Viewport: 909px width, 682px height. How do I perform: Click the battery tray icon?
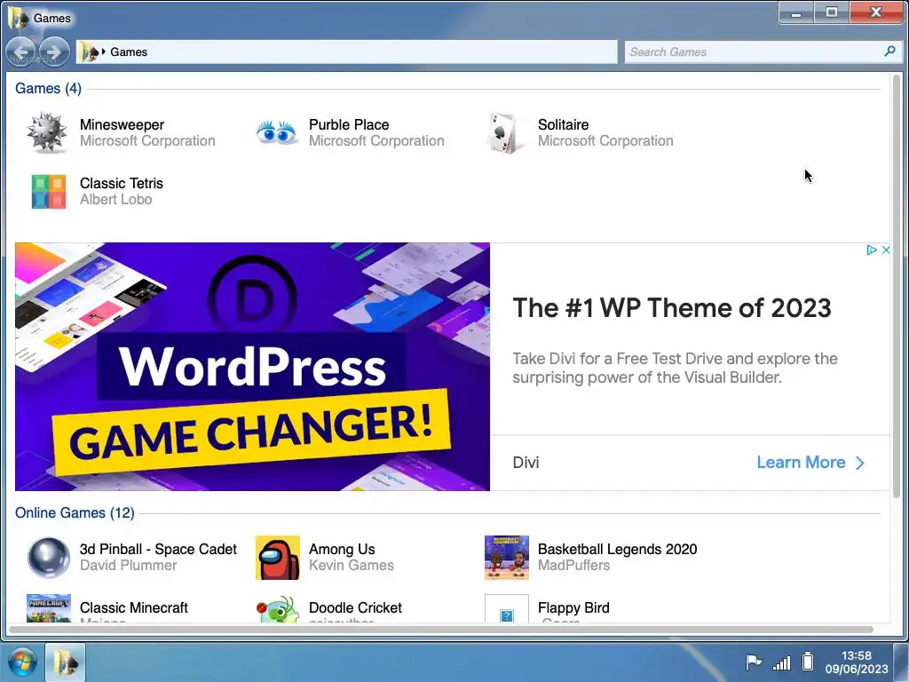click(x=808, y=661)
